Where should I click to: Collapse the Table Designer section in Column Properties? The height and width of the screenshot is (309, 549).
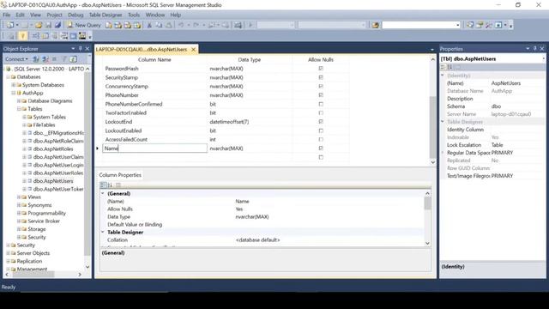pyautogui.click(x=103, y=232)
